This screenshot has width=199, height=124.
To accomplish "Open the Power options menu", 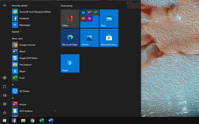I will pos(5,113).
